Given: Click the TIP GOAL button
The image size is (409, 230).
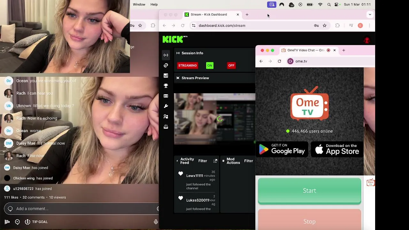Looking at the screenshot, I should 36,222.
